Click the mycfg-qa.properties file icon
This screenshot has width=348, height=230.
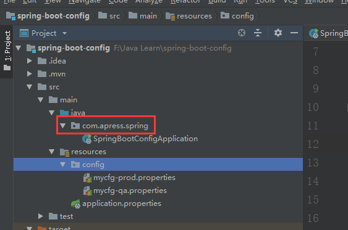coord(87,191)
